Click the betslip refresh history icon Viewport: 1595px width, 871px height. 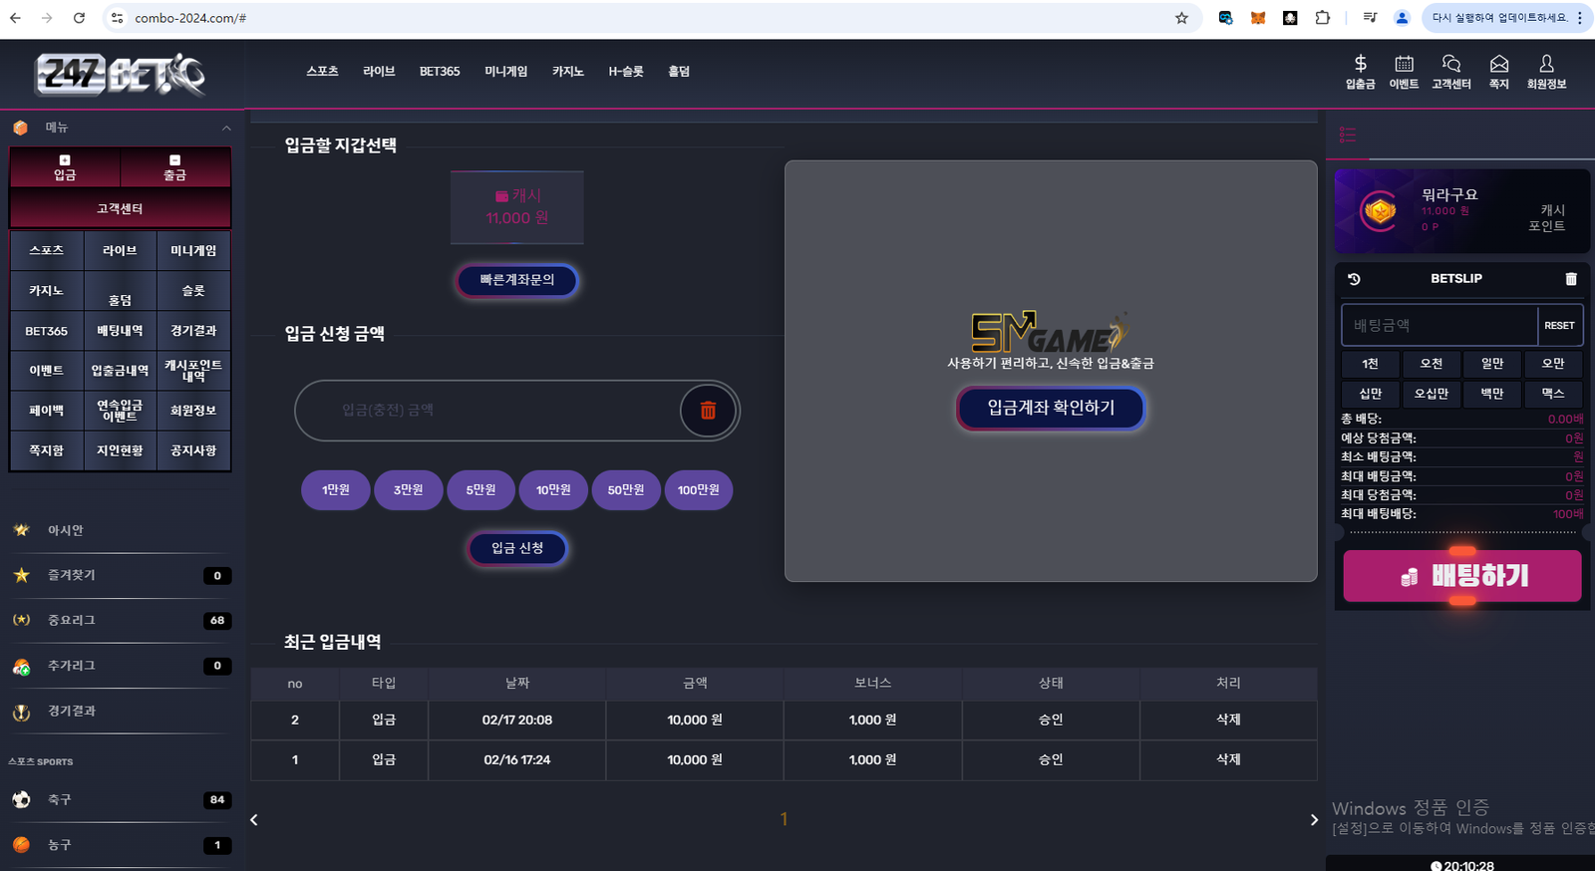tap(1354, 279)
